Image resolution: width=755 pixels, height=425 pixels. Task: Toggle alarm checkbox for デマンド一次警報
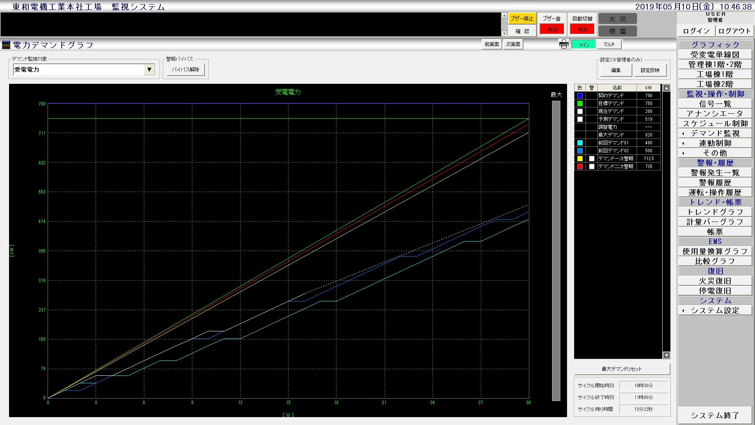pyautogui.click(x=591, y=159)
